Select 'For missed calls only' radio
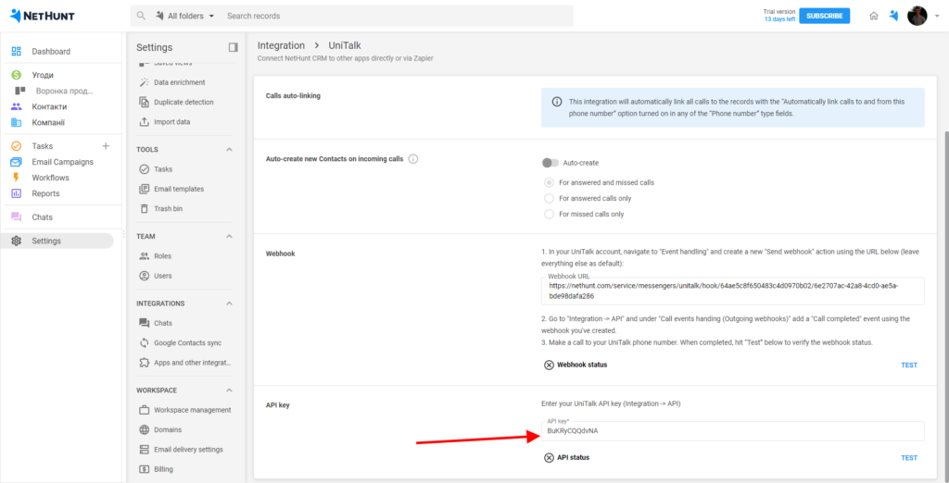Viewport: 949px width, 483px height. [550, 214]
